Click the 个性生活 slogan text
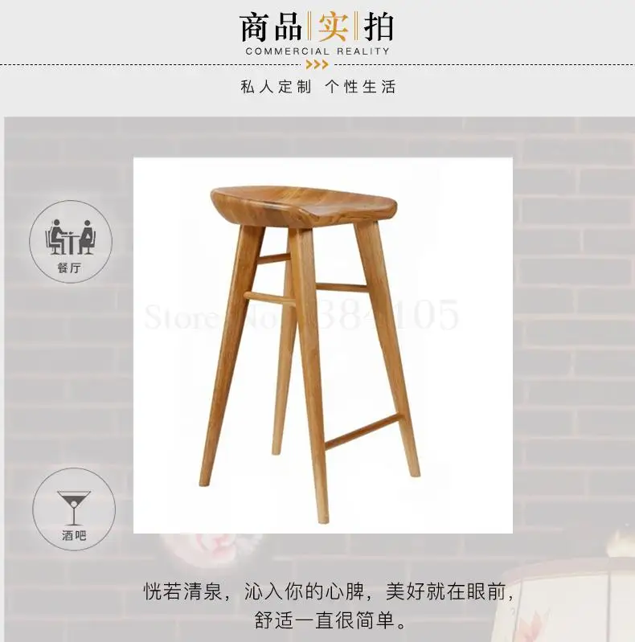Viewport: 635px width, 642px height. click(361, 87)
